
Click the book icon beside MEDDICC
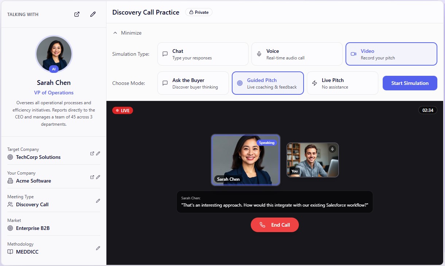pyautogui.click(x=10, y=252)
